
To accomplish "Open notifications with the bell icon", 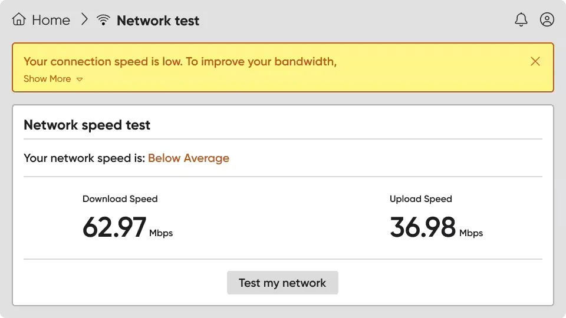I will pos(521,20).
